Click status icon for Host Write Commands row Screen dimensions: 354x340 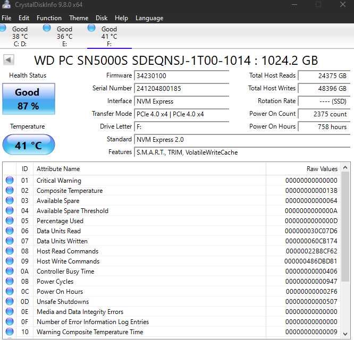coord(10,261)
